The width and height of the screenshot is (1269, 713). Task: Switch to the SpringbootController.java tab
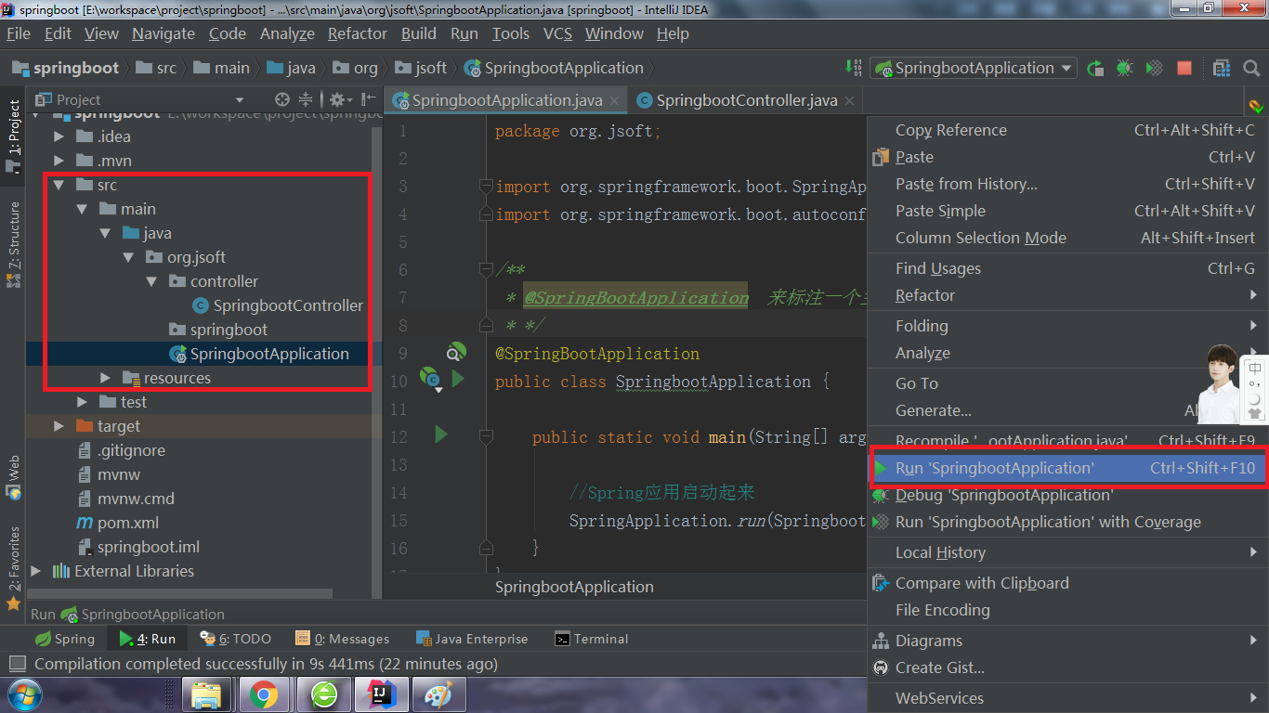(746, 100)
